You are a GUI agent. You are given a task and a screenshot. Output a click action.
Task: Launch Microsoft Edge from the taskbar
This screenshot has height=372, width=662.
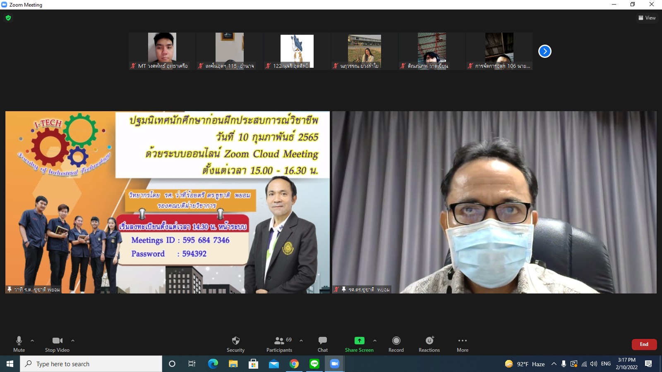(x=213, y=364)
